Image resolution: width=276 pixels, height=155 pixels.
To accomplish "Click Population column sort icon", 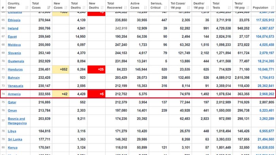I will [273, 7].
